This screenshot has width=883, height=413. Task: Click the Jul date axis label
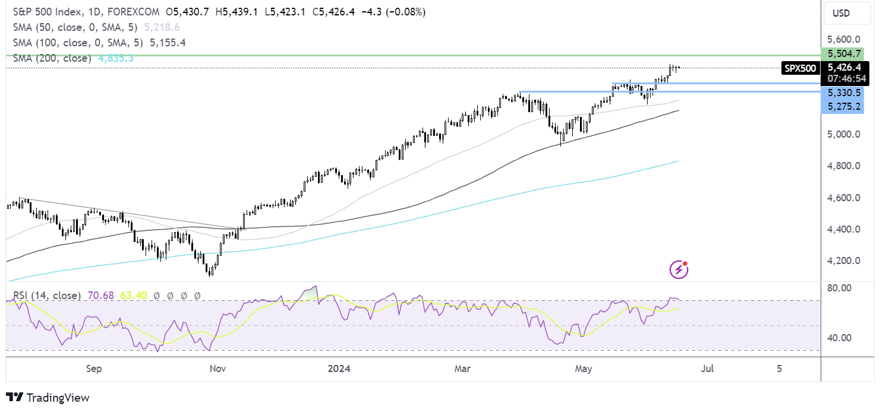click(x=708, y=369)
